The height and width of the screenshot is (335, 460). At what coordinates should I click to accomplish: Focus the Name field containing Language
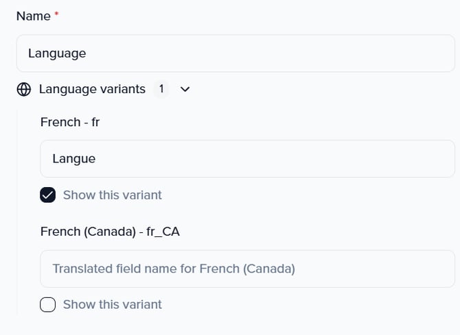235,53
